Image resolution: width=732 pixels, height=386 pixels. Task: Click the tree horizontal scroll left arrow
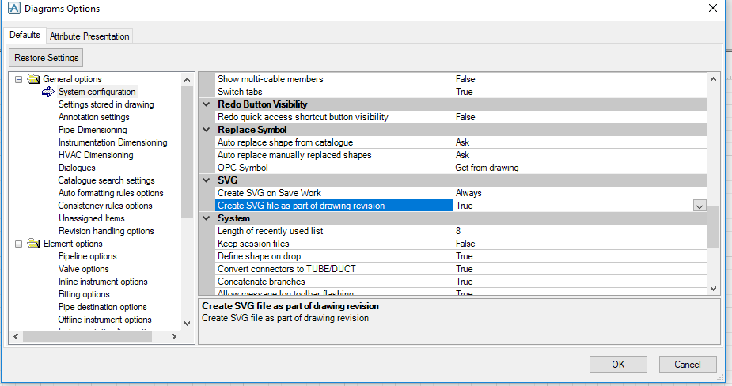pos(16,336)
